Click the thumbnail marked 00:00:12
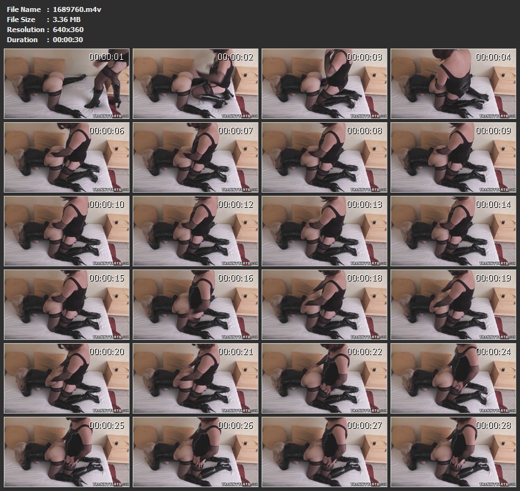This screenshot has height=491, width=520. coord(196,231)
